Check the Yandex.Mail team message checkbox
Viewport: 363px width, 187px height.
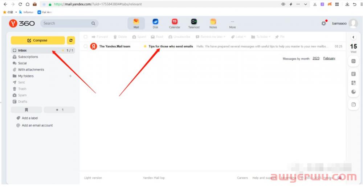tap(86, 46)
